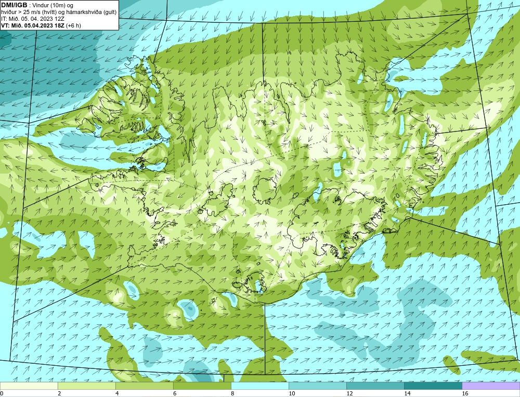Click the 0–2 m/s palest legend swatch
520x397 pixels.
29,386
